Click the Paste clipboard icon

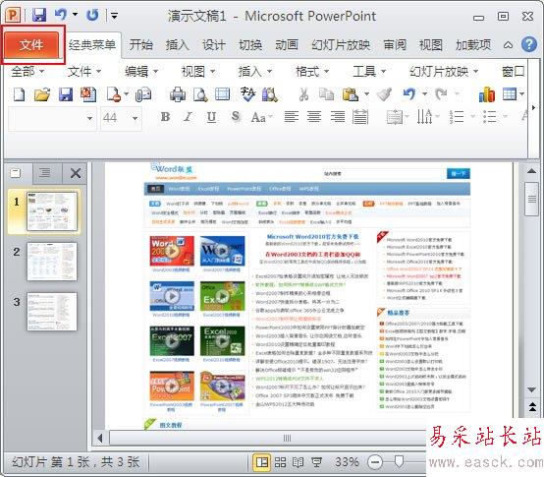coord(350,94)
